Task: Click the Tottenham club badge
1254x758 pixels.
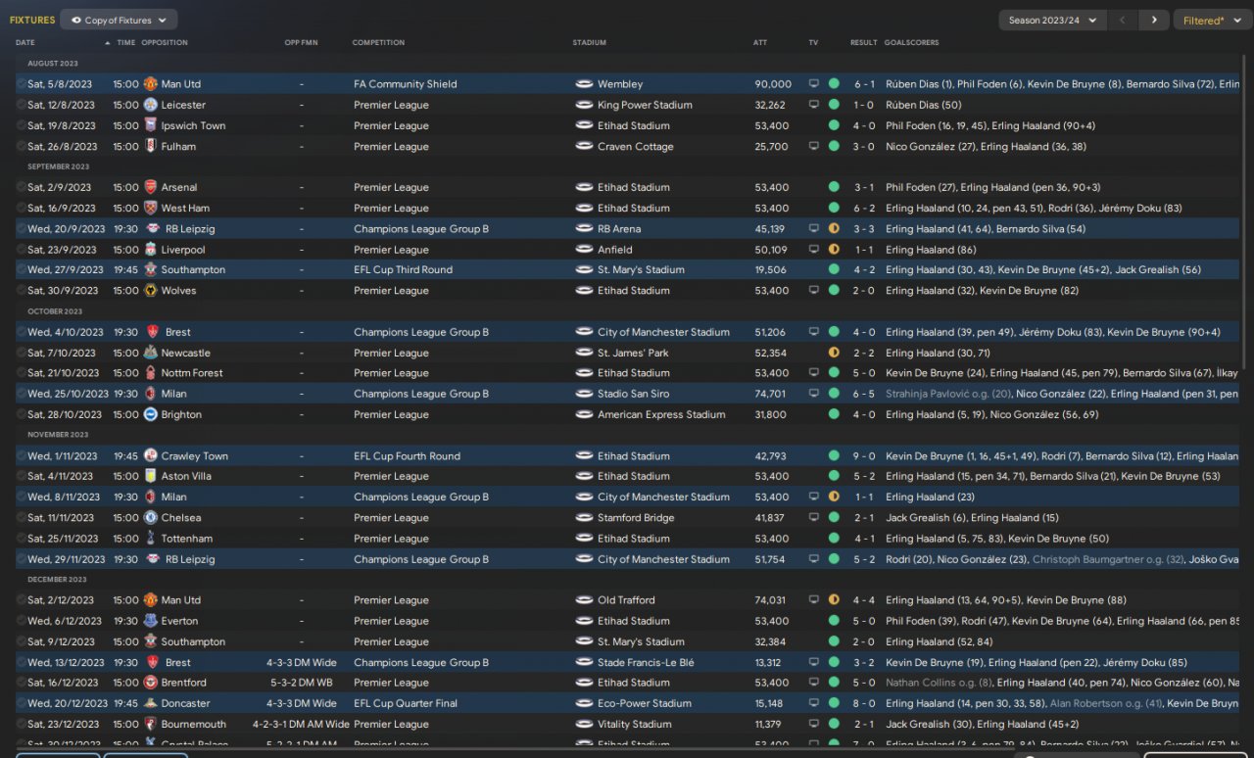Action: [150, 539]
